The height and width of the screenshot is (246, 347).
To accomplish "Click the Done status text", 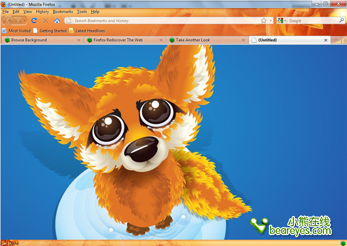I will point(14,243).
